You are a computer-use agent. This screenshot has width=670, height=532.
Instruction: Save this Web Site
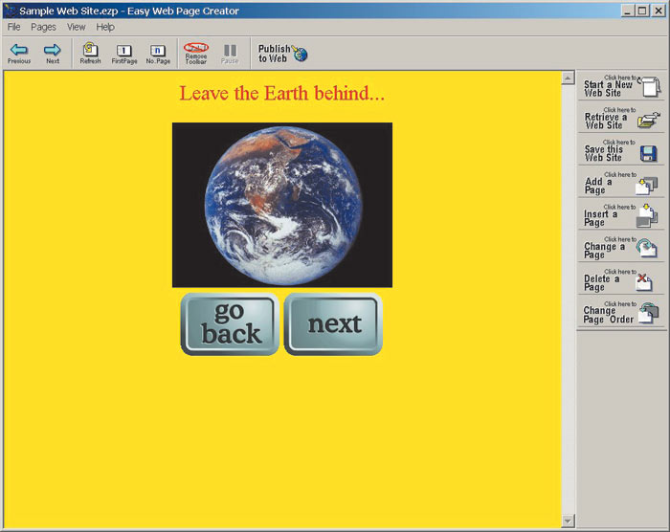(620, 152)
